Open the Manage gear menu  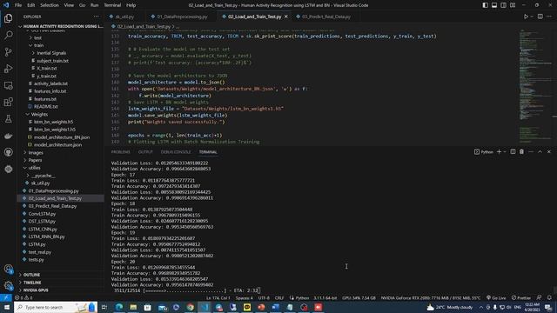click(8, 285)
